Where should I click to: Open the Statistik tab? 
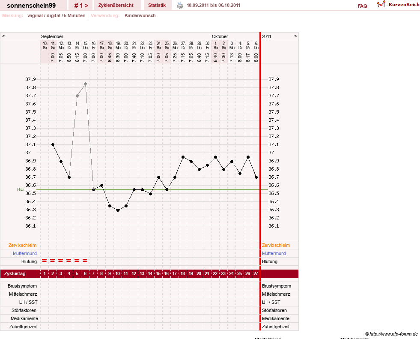[x=157, y=6]
